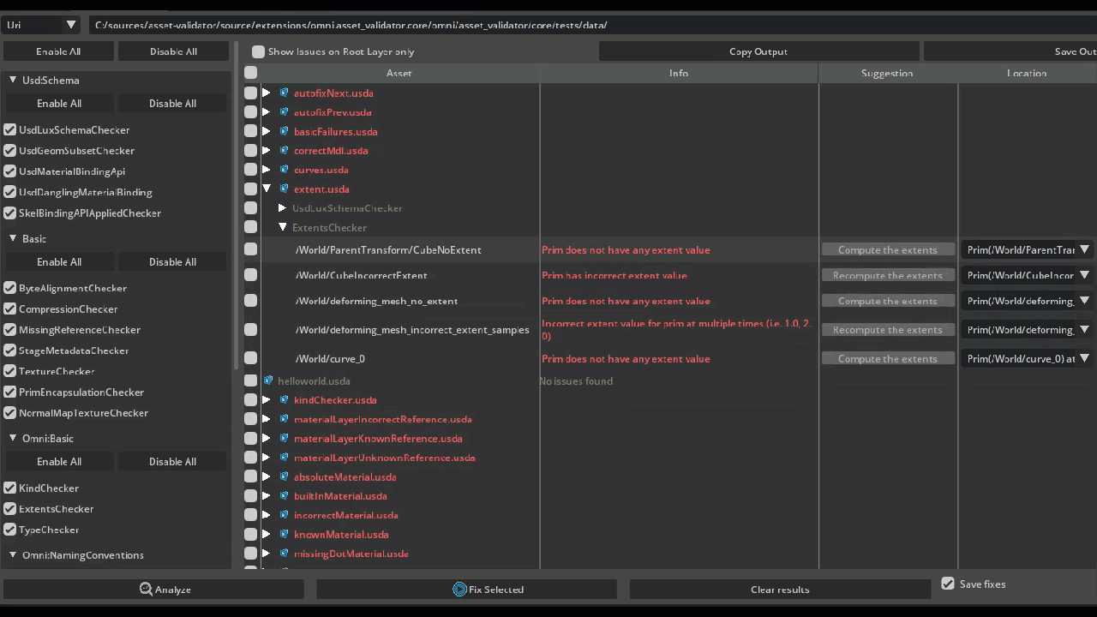Collapse the ExtentsChecker results node
1097x617 pixels.
coord(282,228)
